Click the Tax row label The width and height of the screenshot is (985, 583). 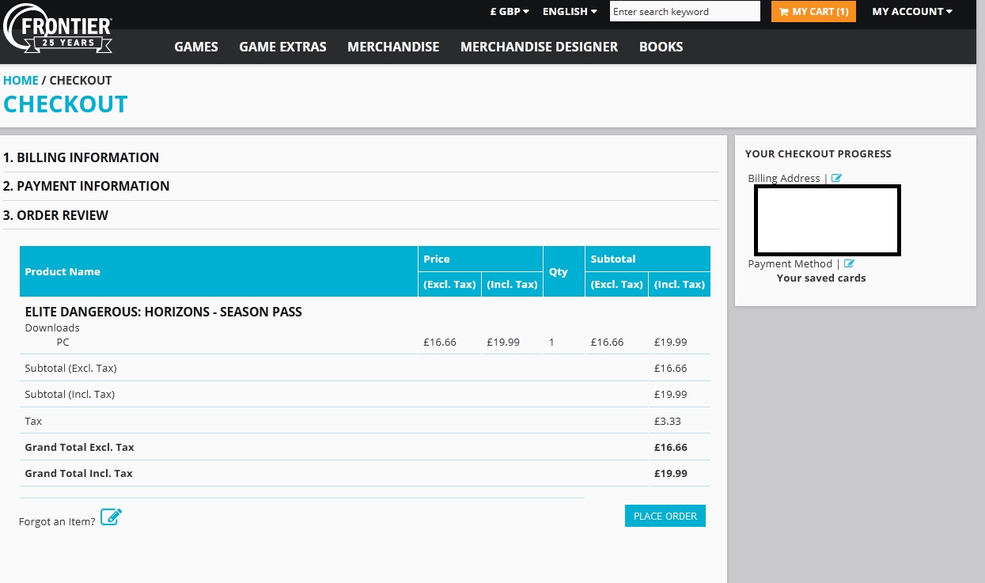click(33, 421)
